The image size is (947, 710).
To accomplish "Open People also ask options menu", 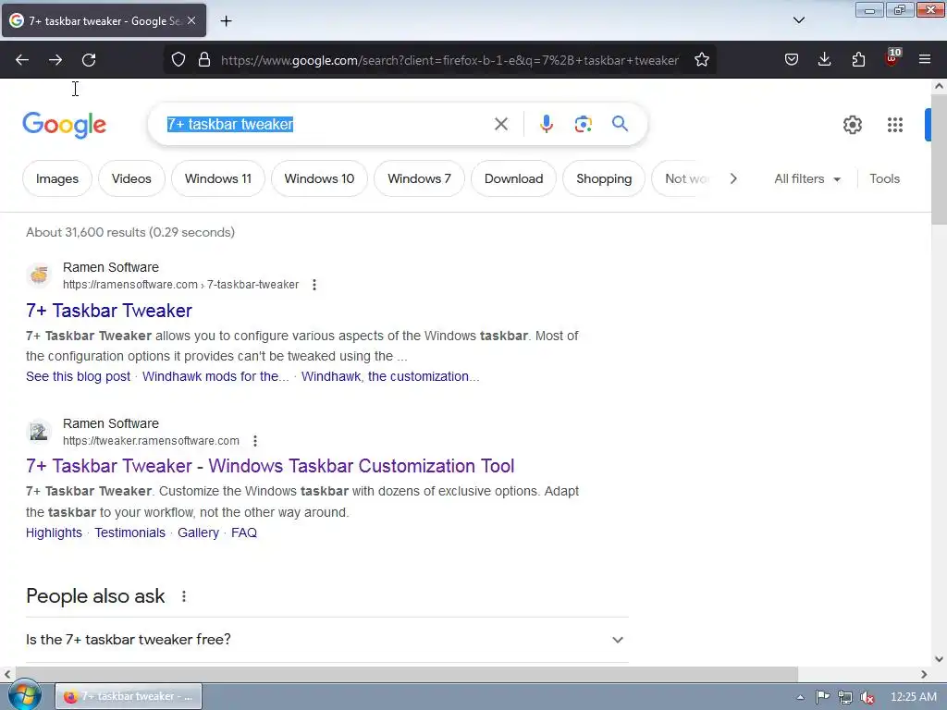I will pyautogui.click(x=184, y=596).
